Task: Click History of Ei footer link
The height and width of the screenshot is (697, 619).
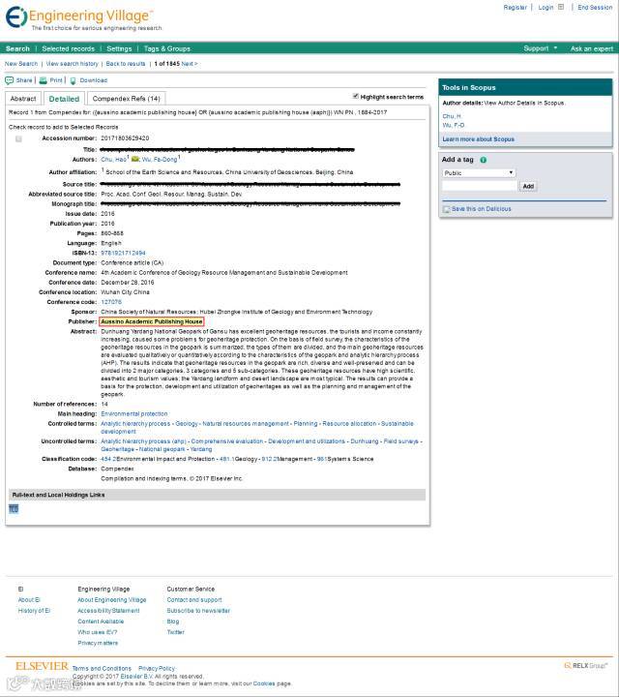Action: (x=34, y=610)
